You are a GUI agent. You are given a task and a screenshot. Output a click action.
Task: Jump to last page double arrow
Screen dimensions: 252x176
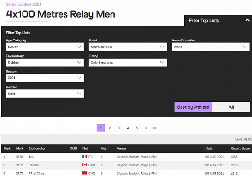click(155, 128)
